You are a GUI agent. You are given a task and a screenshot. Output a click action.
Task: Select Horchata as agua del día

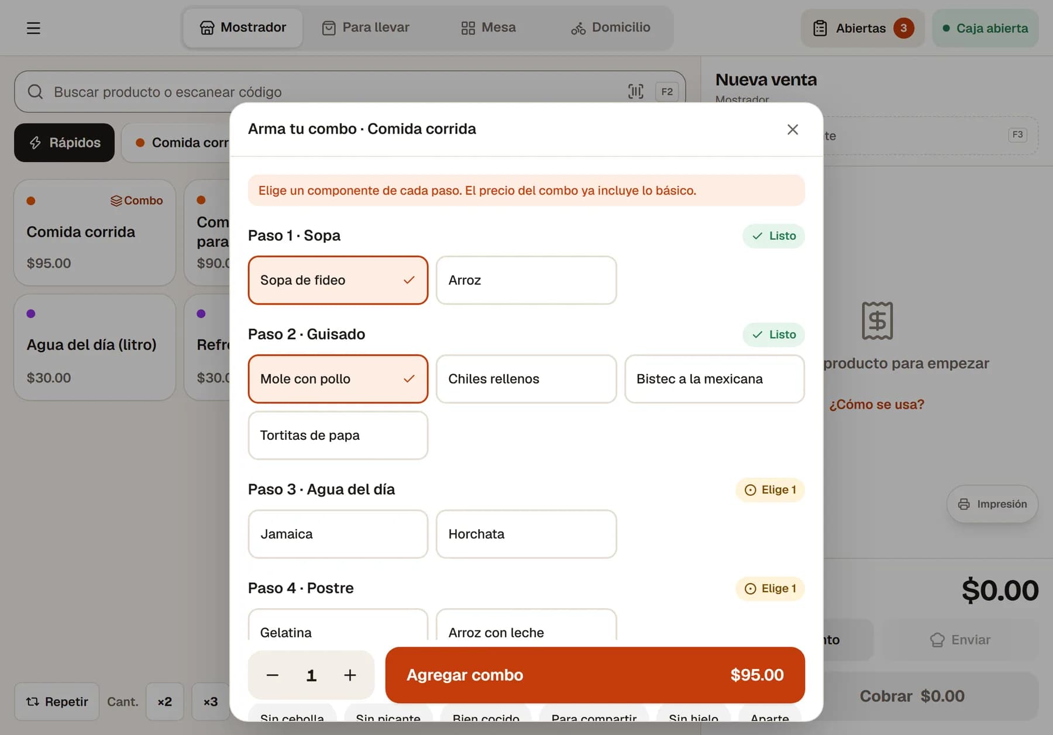tap(526, 534)
